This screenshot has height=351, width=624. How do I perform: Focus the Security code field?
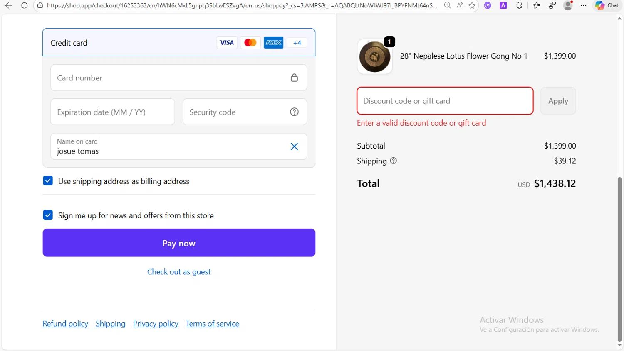tap(245, 112)
